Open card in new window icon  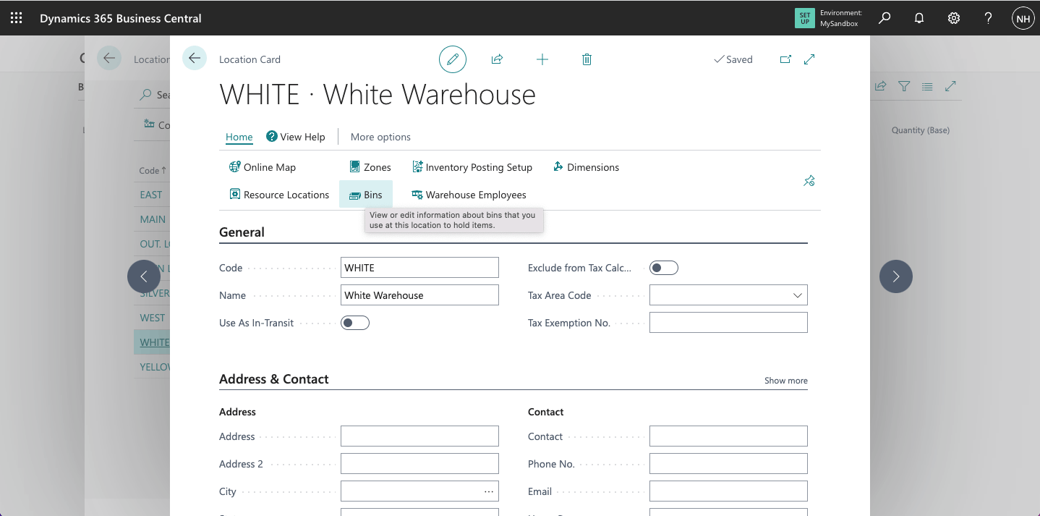(785, 59)
